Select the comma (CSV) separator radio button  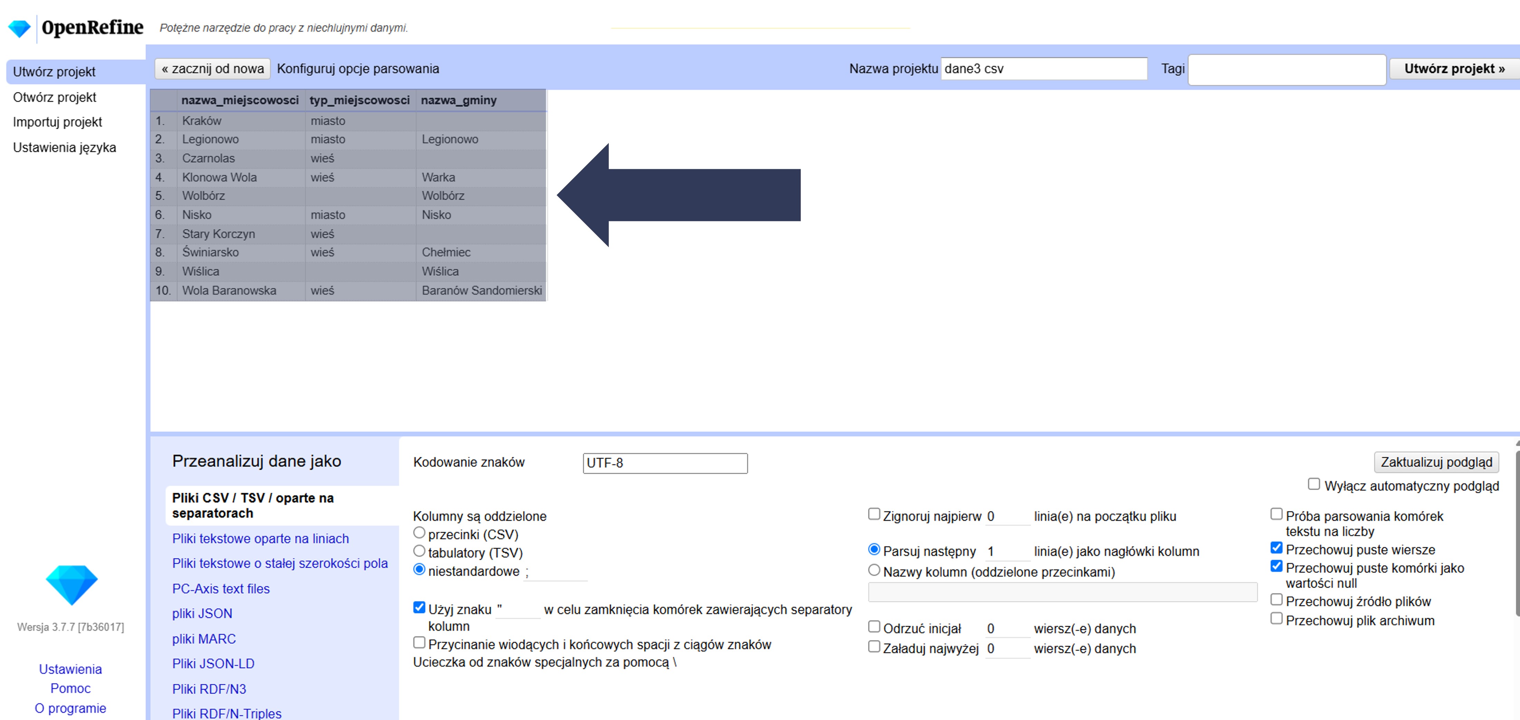tap(419, 532)
